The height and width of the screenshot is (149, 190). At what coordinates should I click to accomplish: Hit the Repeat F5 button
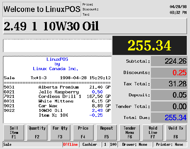pyautogui.click(x=107, y=133)
